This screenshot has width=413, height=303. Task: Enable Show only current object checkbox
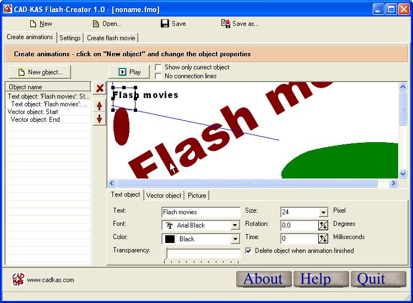[x=158, y=67]
